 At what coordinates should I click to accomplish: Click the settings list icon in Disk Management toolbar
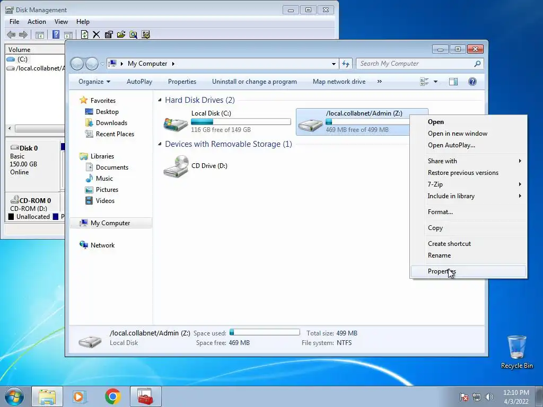[x=146, y=34]
